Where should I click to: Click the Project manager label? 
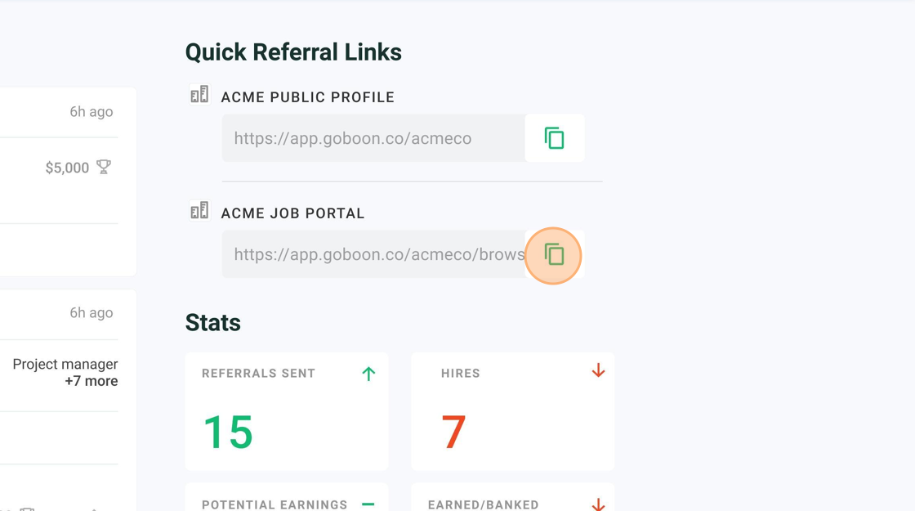[x=65, y=365]
